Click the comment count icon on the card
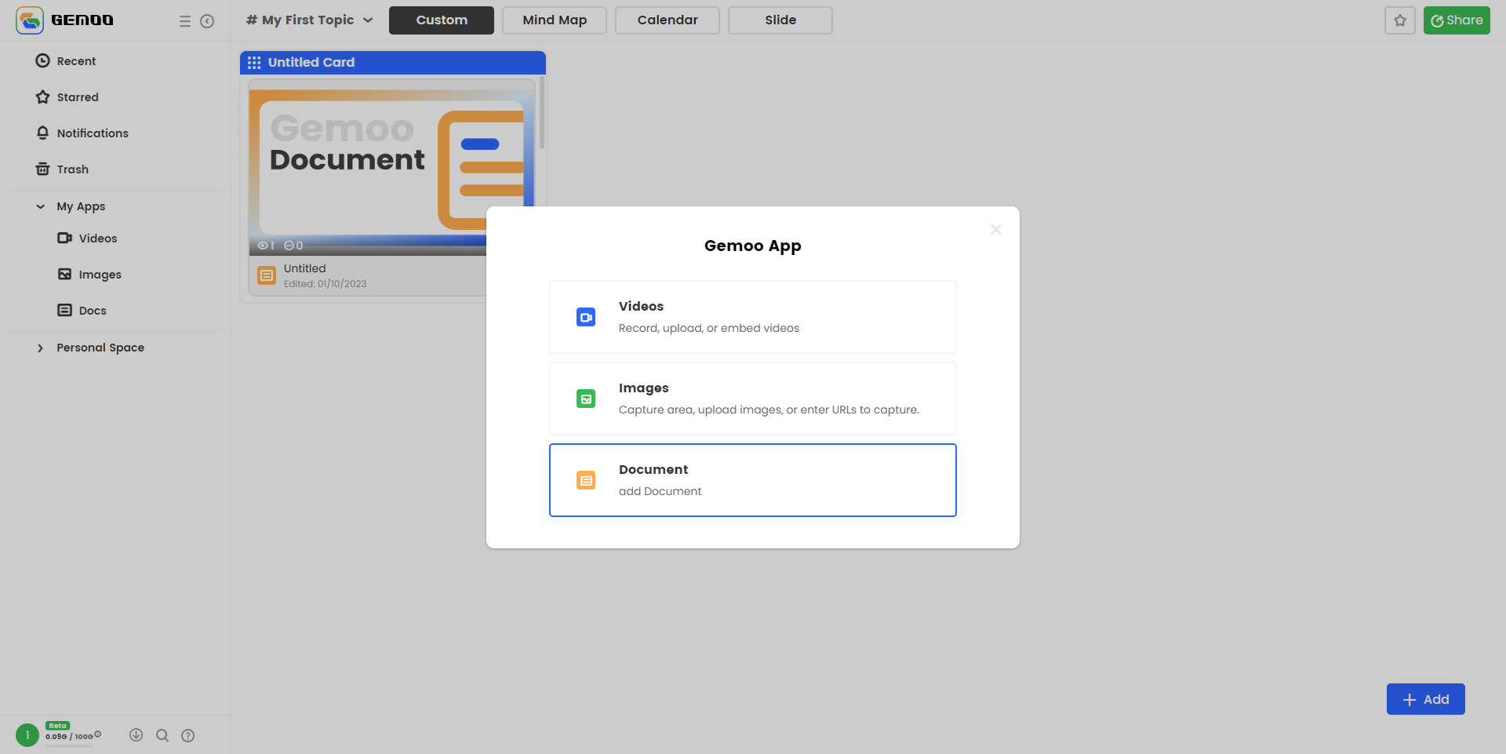 289,246
